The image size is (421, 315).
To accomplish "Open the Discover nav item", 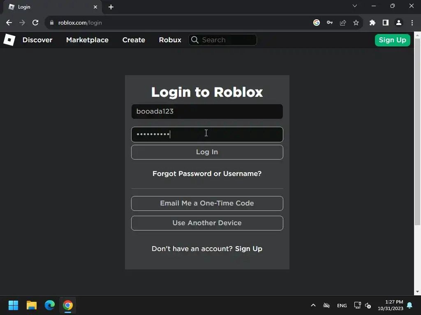I will coord(37,40).
